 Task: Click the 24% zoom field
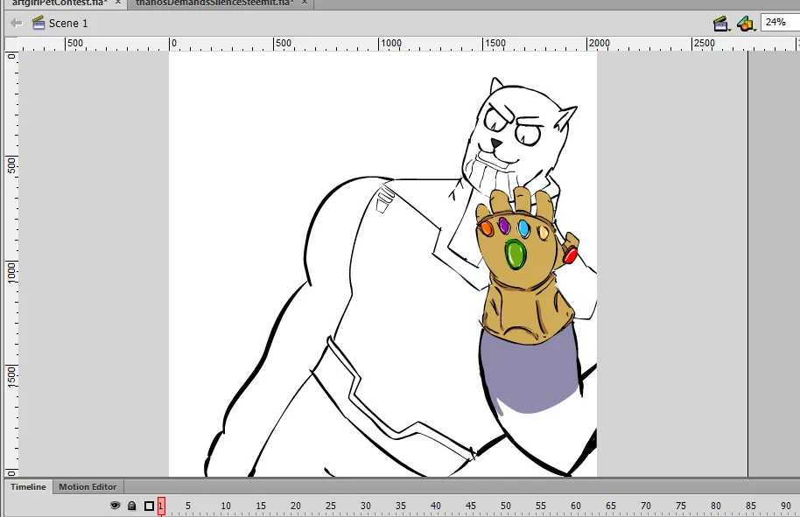[x=780, y=23]
